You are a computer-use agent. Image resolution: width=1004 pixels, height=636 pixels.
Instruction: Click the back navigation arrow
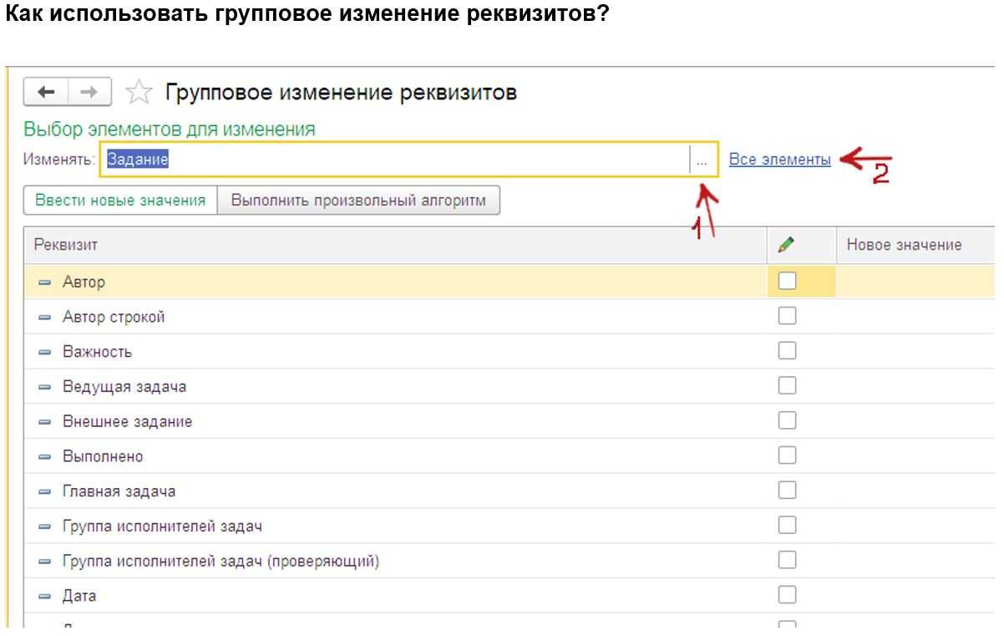click(47, 92)
